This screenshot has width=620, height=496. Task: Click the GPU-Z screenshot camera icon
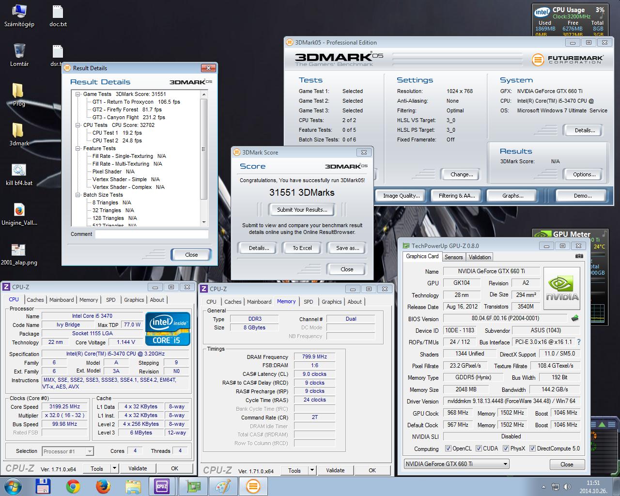coord(579,256)
